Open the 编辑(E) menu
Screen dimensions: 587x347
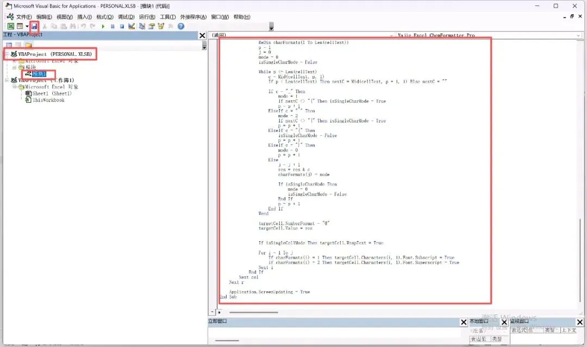44,17
